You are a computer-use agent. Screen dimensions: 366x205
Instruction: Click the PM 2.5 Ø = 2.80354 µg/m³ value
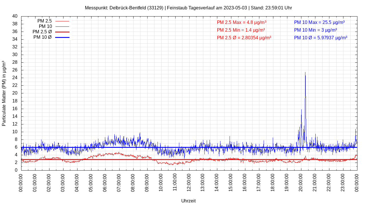[244, 38]
